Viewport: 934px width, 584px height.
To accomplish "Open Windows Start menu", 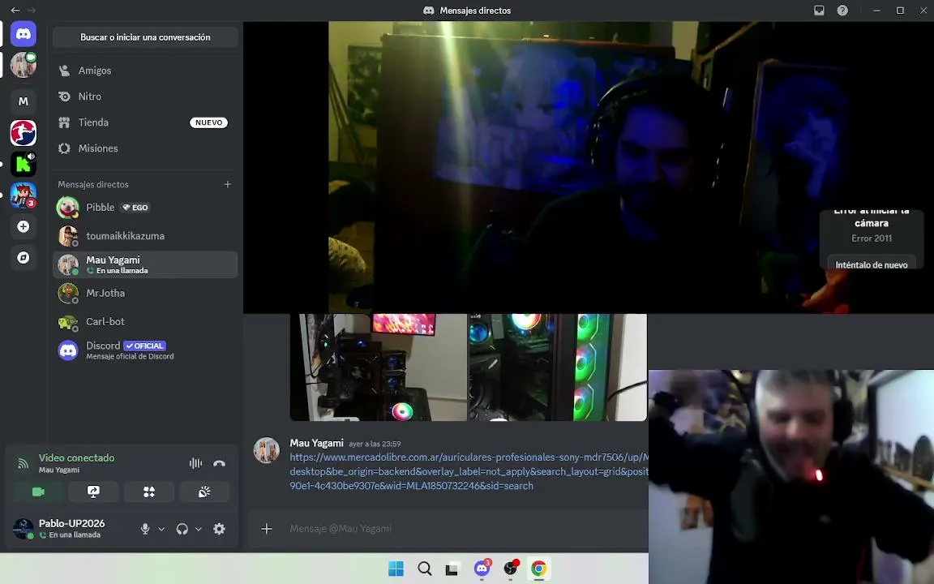I will point(396,569).
